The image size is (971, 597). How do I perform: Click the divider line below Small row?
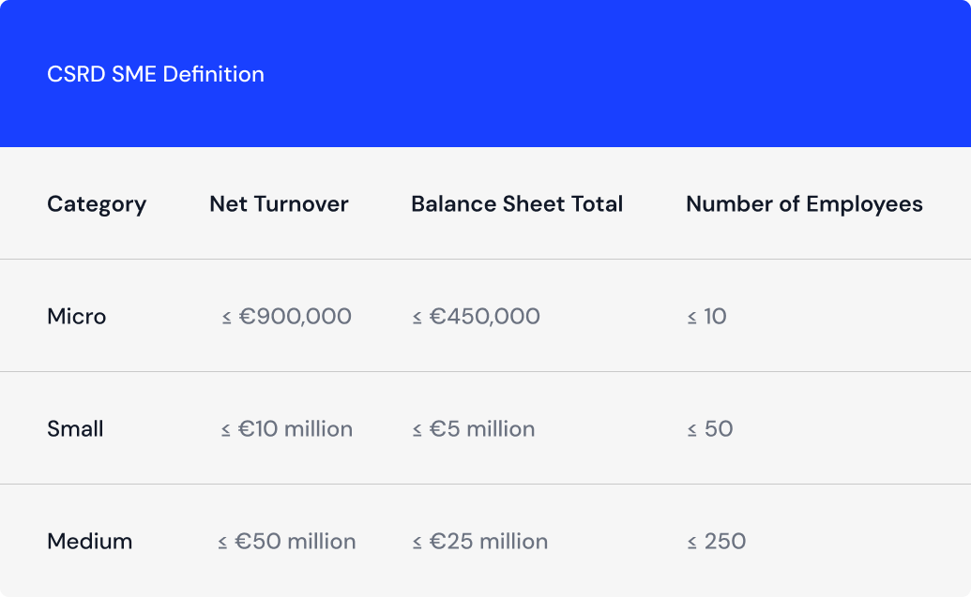485,484
